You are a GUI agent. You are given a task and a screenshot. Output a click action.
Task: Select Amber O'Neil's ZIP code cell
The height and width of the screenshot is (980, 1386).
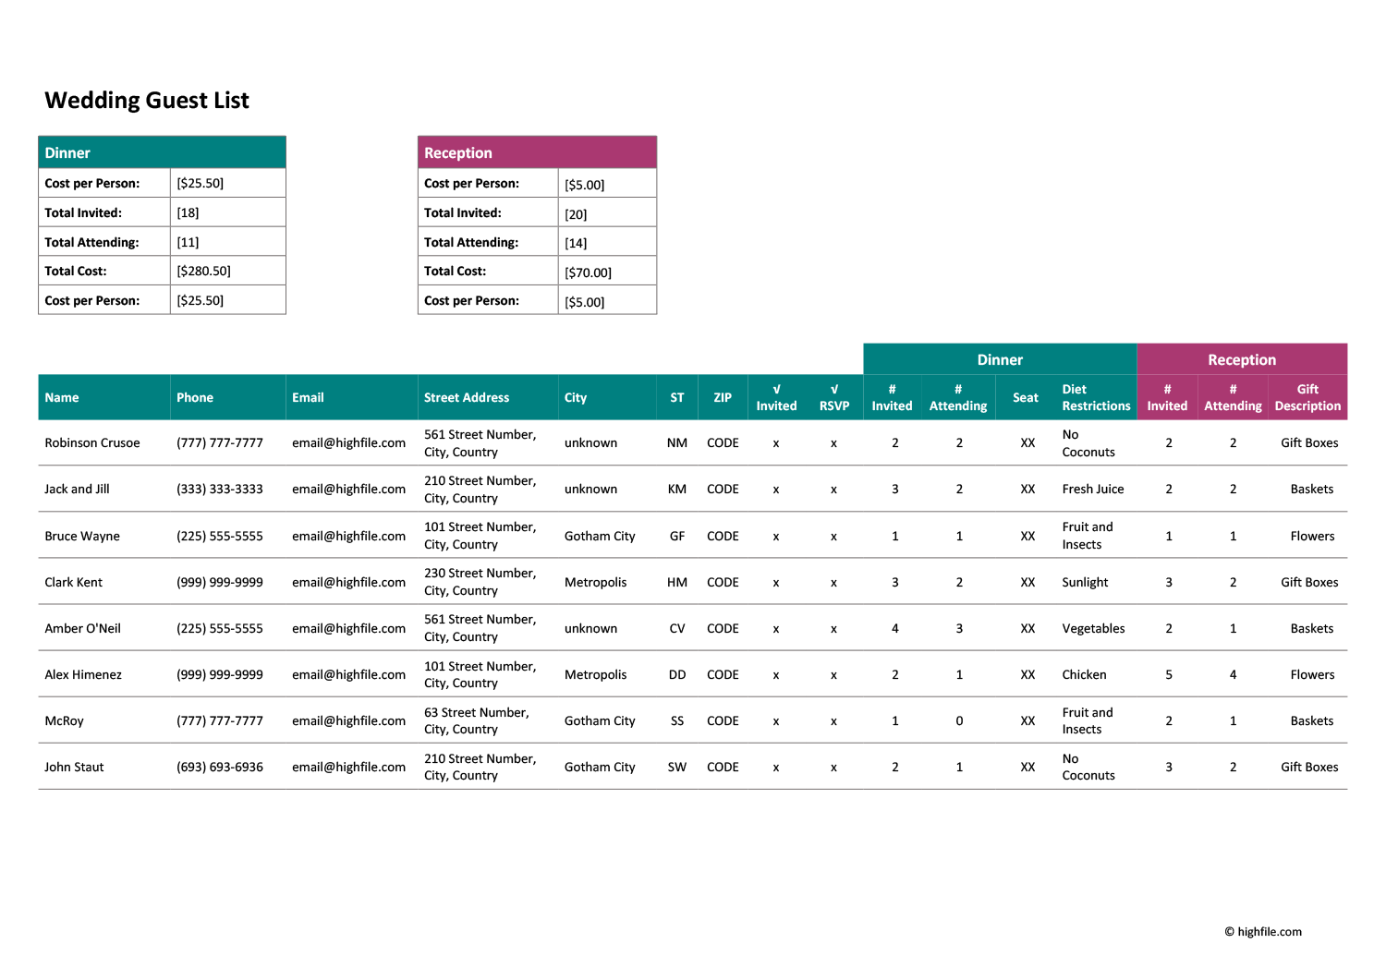tap(722, 628)
